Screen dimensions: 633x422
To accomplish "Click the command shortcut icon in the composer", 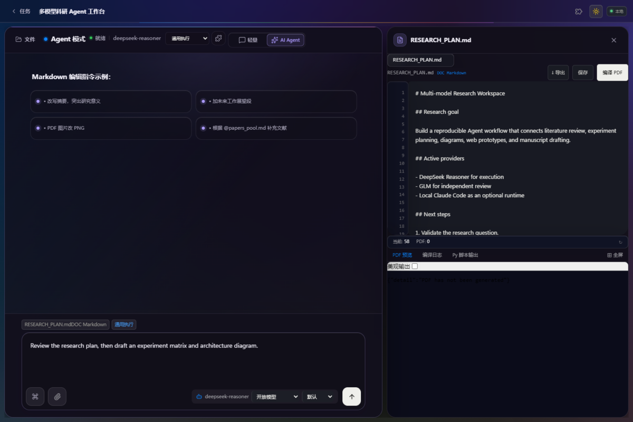I will point(35,397).
